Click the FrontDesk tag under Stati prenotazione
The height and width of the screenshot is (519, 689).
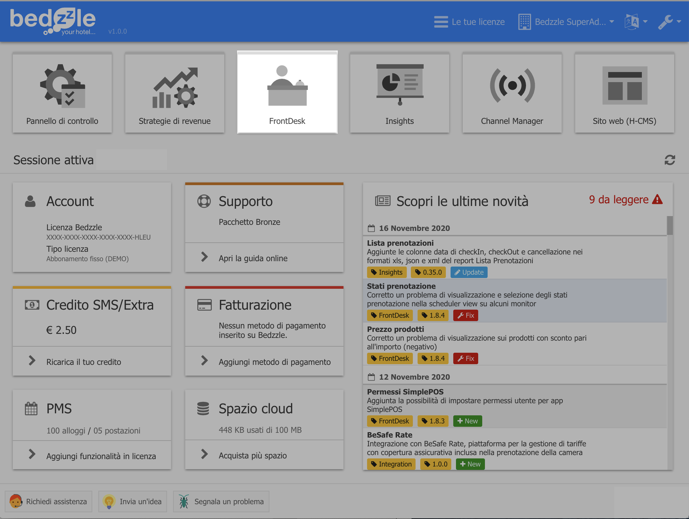pyautogui.click(x=390, y=315)
